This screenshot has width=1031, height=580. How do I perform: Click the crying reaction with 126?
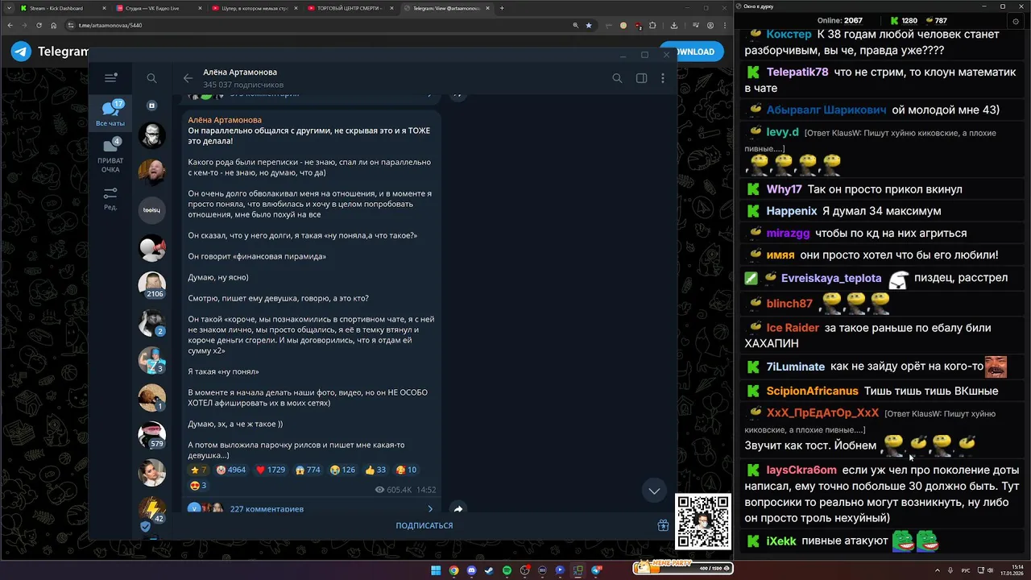click(343, 470)
